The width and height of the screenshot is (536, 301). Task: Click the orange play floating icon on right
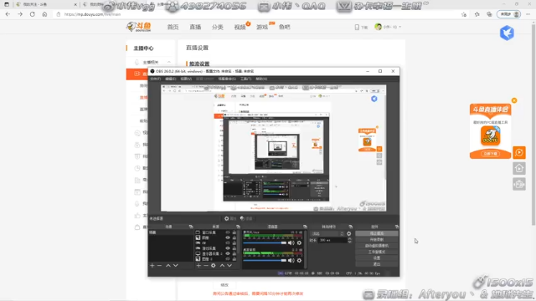tap(519, 152)
